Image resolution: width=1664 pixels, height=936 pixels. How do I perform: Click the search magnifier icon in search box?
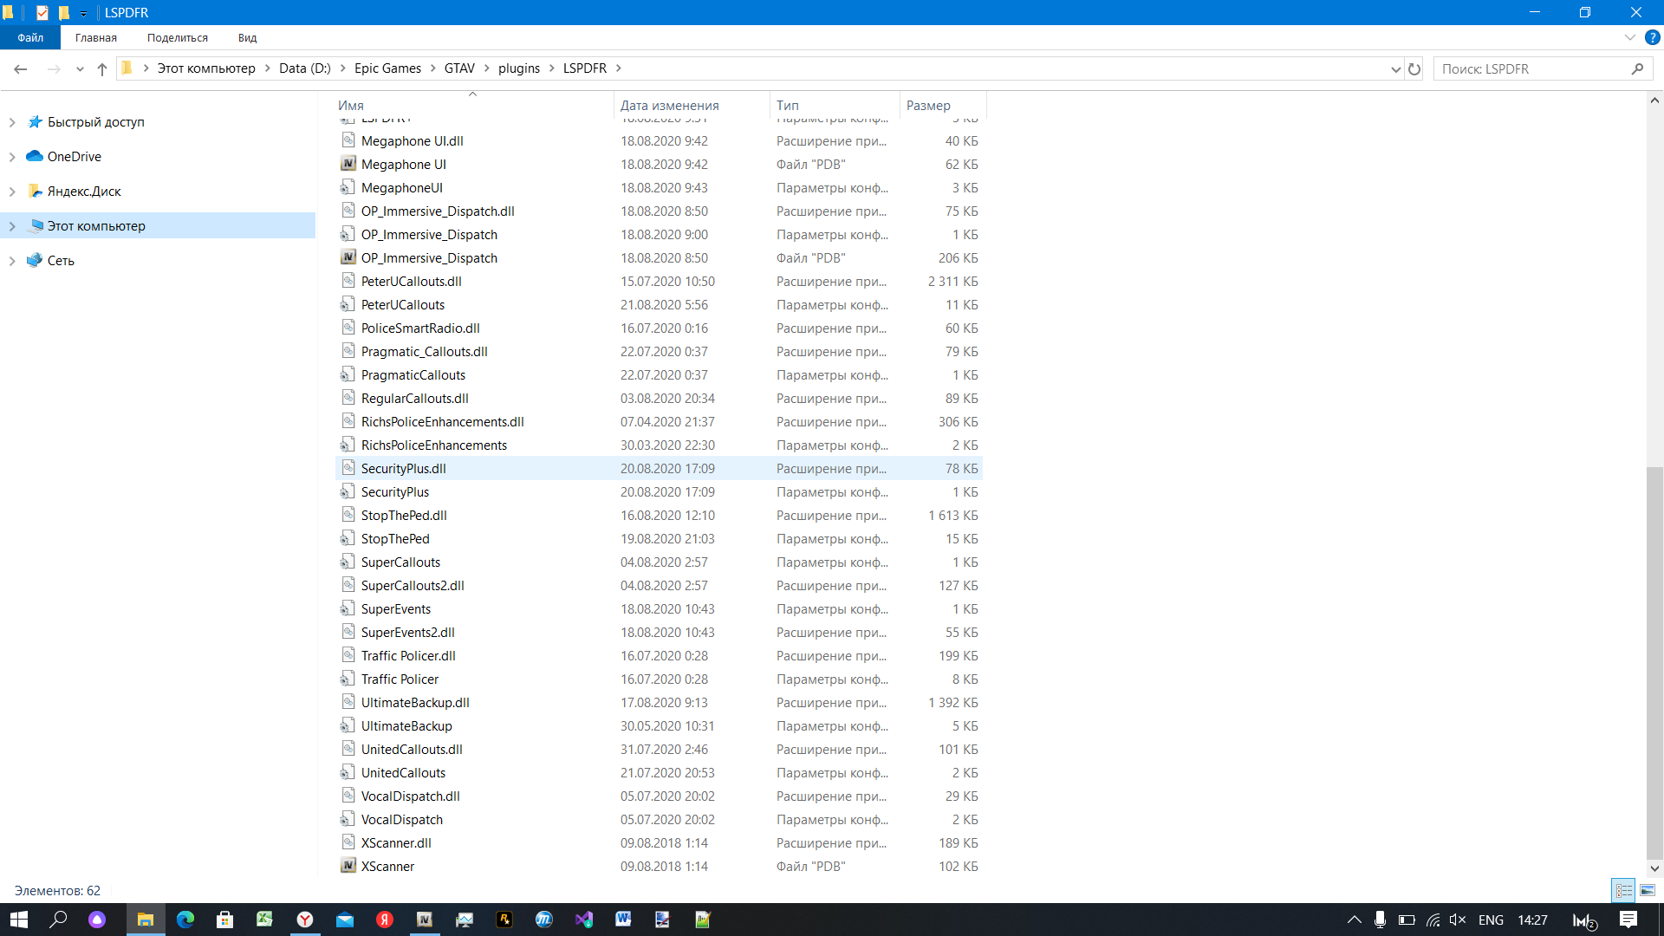1637,68
